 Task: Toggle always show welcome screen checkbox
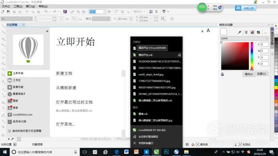coord(10,131)
